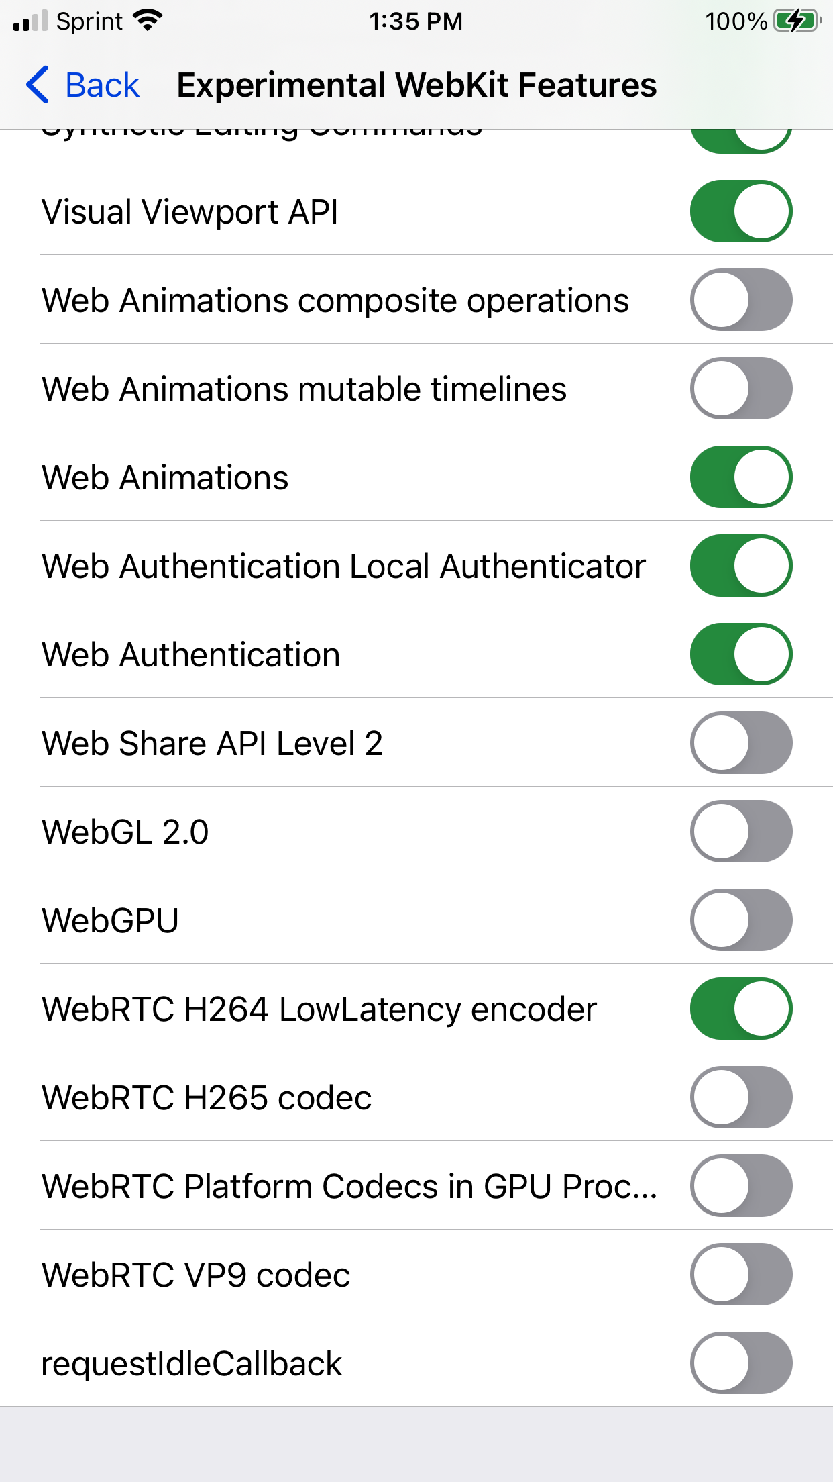Tap the back chevron icon
Viewport: 833px width, 1482px height.
(38, 85)
